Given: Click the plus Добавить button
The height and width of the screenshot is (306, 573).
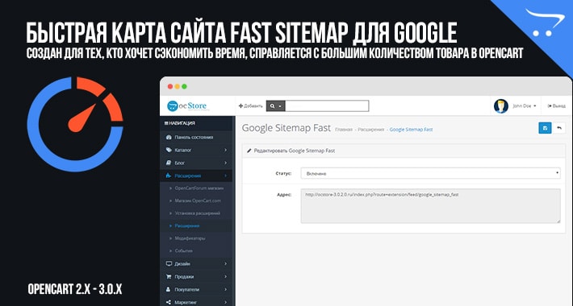Looking at the screenshot, I should click(x=251, y=105).
